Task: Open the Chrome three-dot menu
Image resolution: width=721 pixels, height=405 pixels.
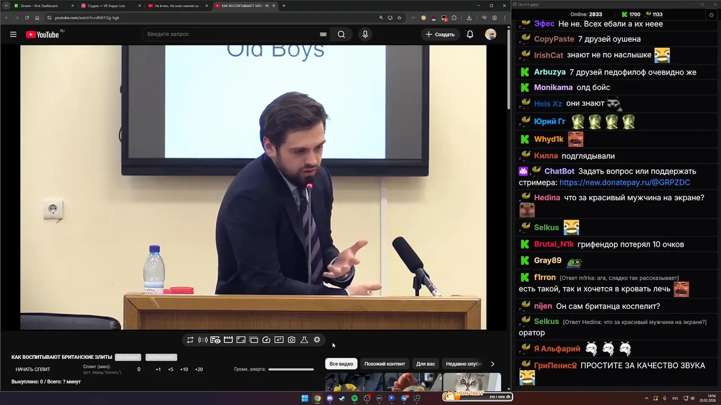Action: pyautogui.click(x=504, y=17)
